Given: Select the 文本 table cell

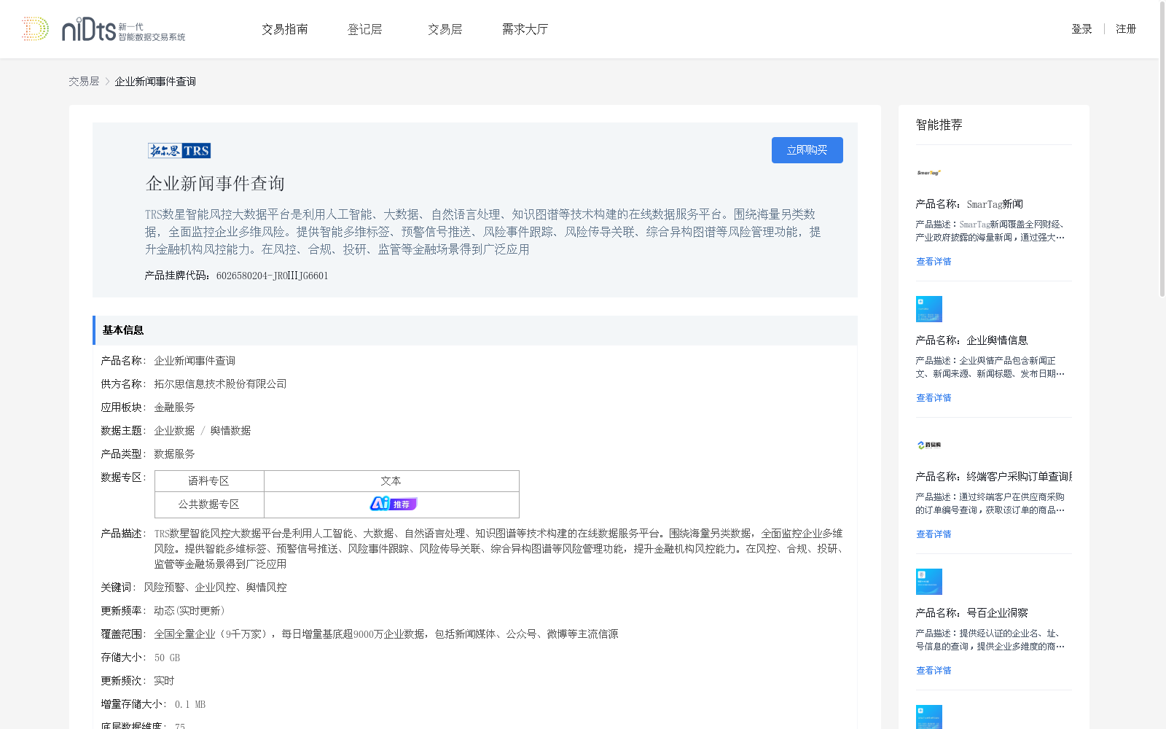Looking at the screenshot, I should [x=391, y=481].
